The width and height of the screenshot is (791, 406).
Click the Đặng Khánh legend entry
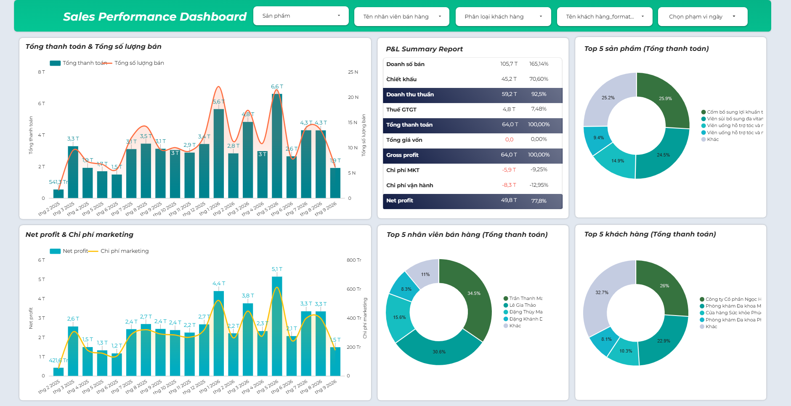pyautogui.click(x=523, y=319)
